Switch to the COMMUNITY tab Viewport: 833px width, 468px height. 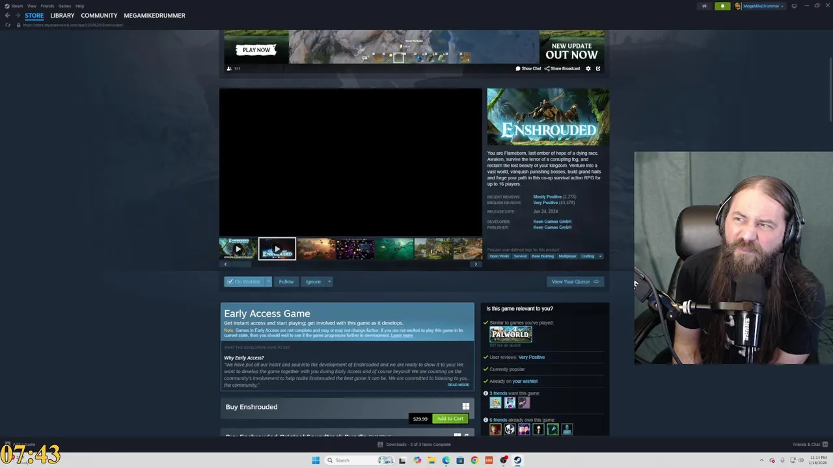pos(99,16)
